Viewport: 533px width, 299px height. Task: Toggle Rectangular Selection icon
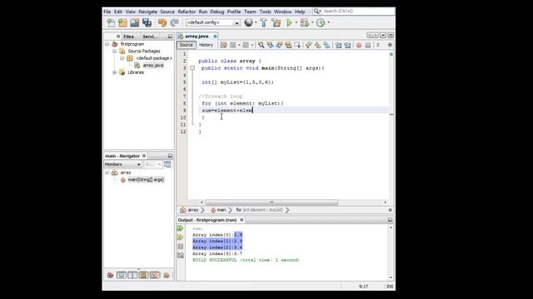tap(297, 45)
